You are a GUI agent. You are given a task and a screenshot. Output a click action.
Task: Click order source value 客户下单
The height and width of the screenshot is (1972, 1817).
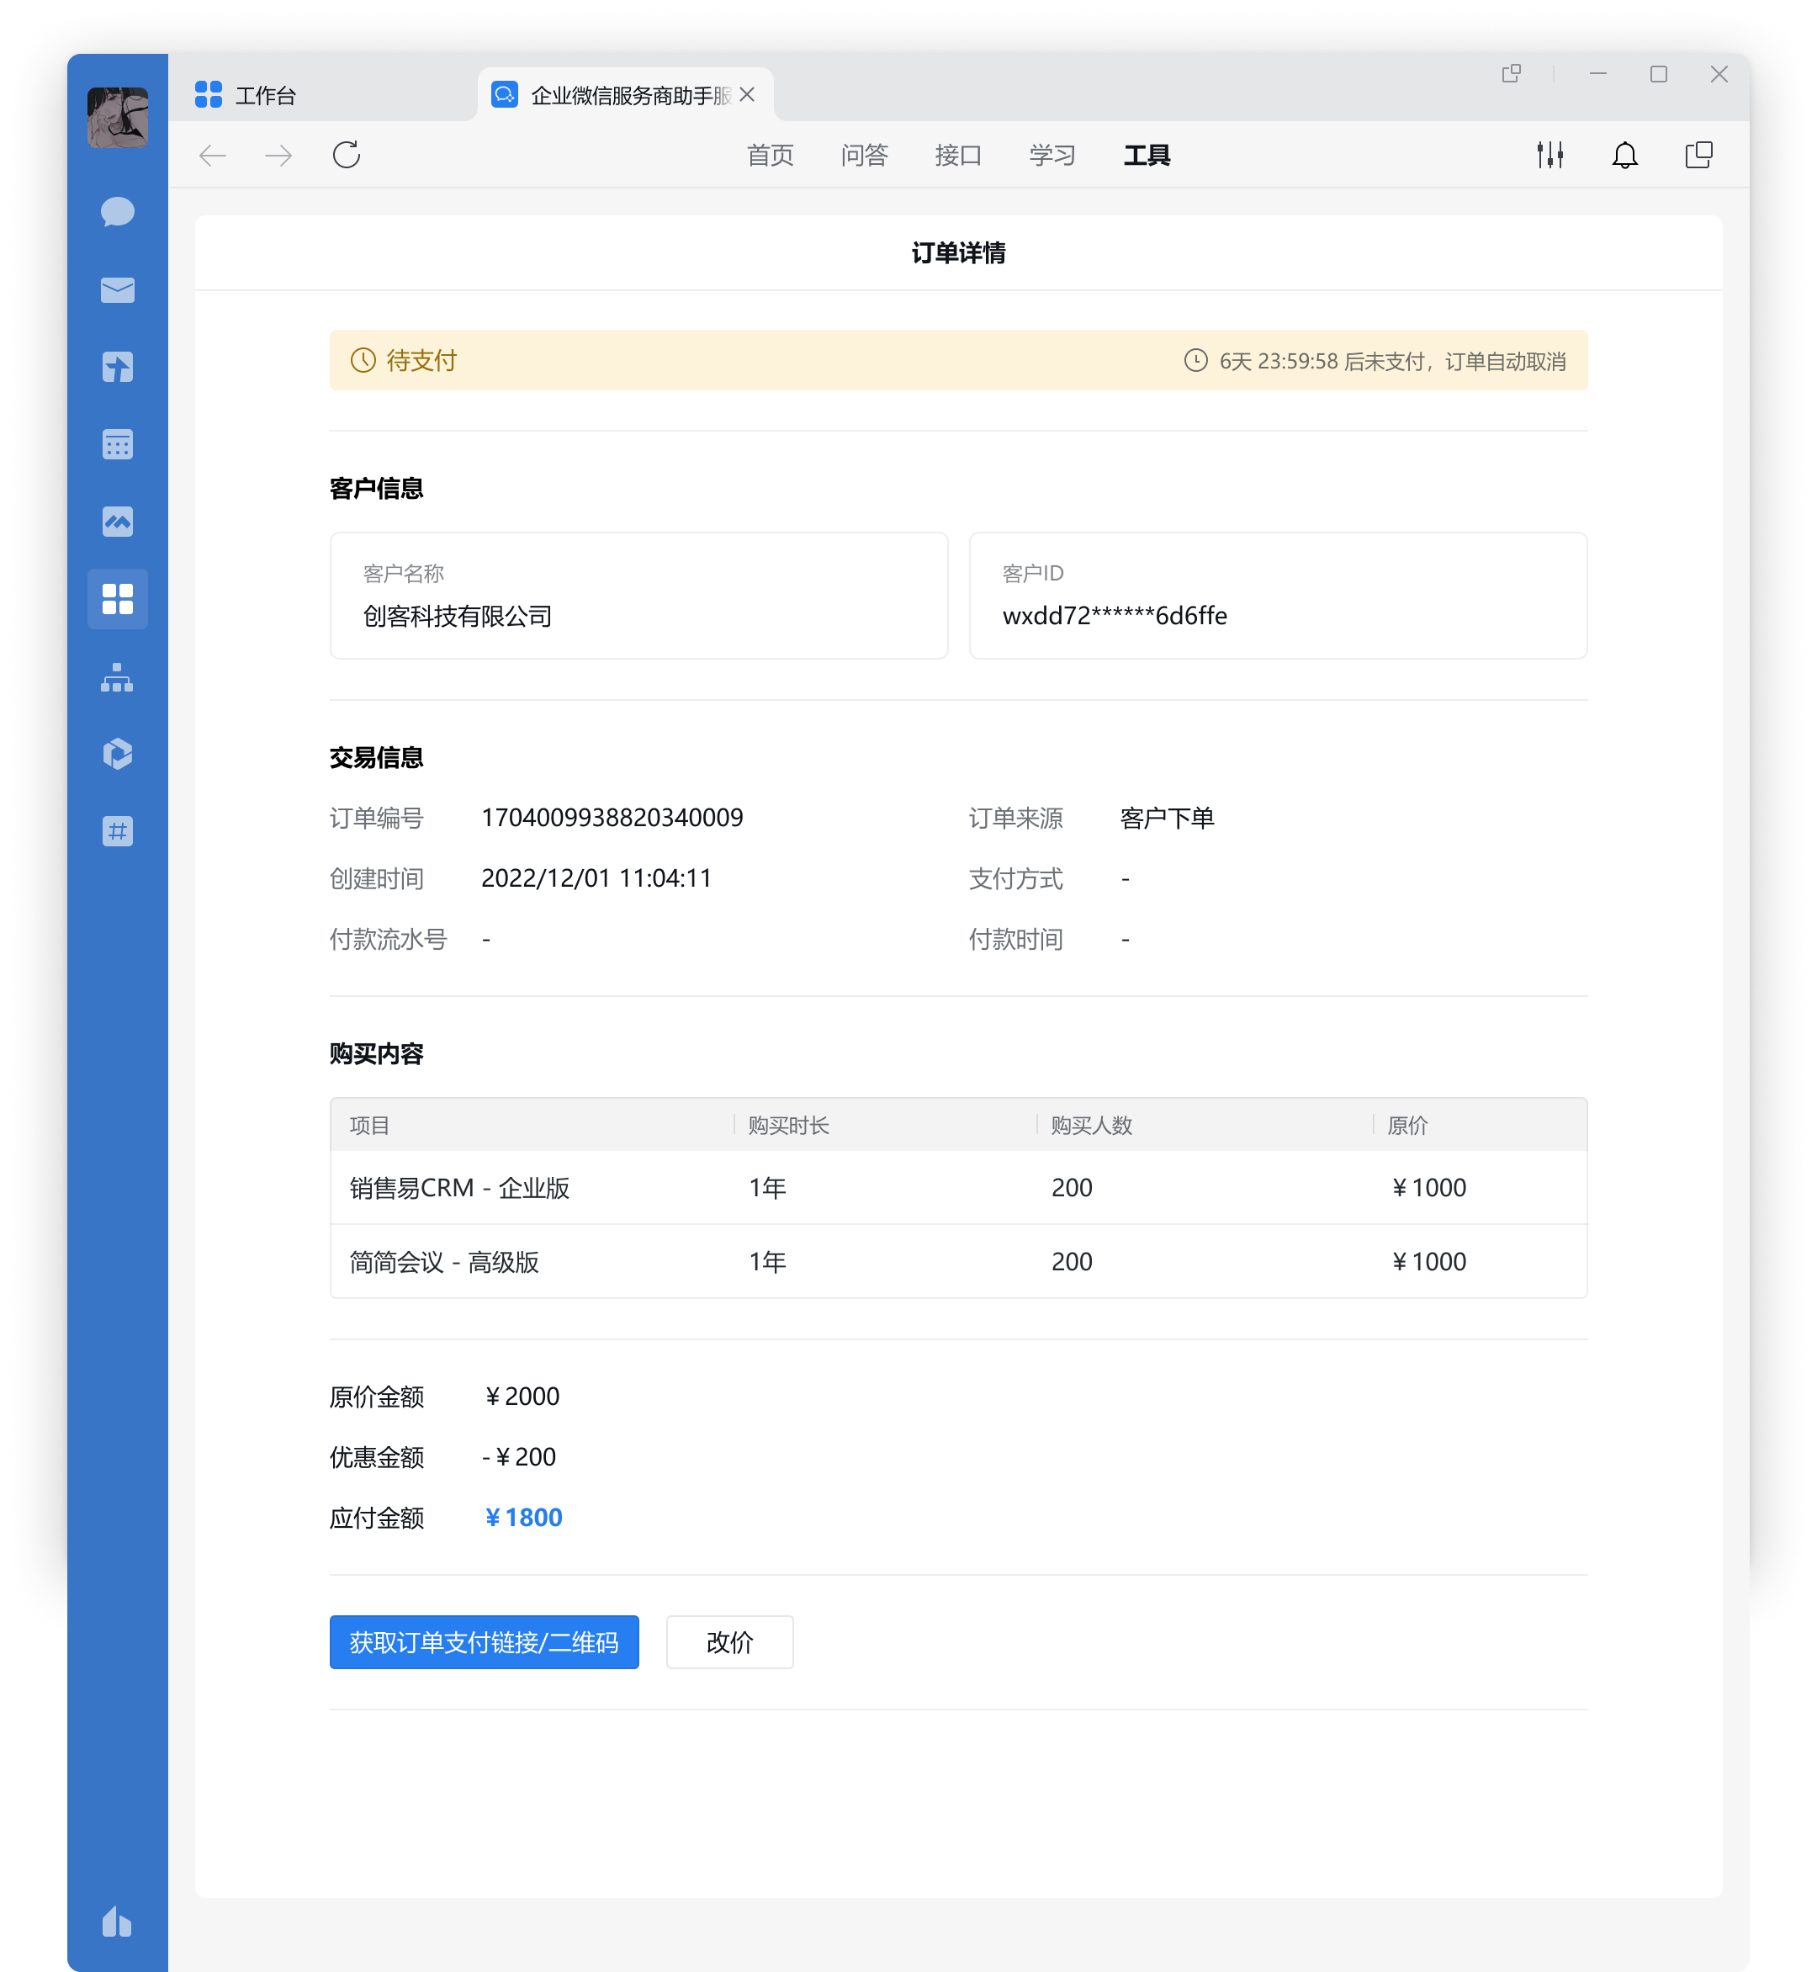tap(1167, 819)
